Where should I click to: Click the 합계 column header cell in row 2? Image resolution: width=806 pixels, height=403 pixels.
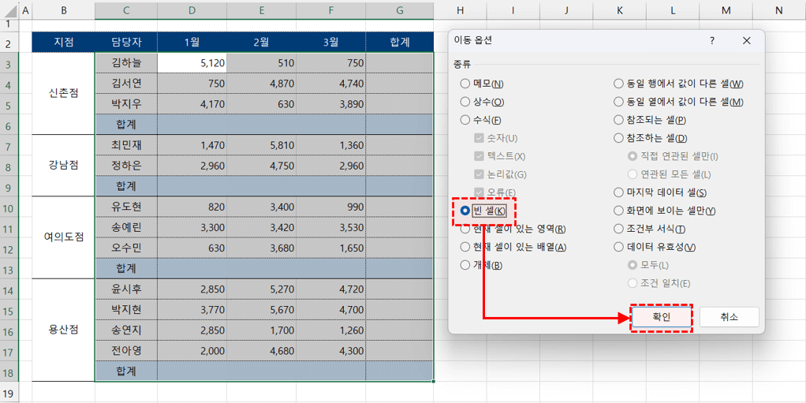coord(399,42)
